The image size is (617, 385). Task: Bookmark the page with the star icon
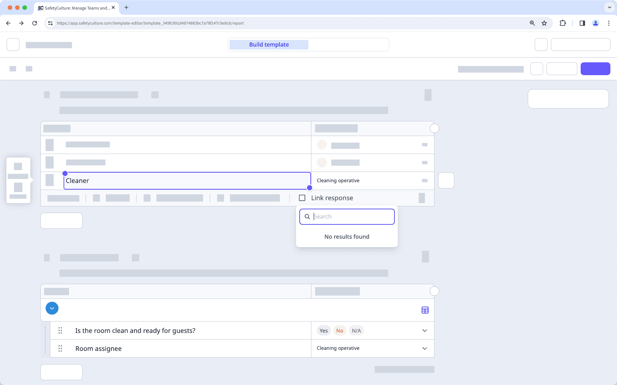pyautogui.click(x=544, y=23)
